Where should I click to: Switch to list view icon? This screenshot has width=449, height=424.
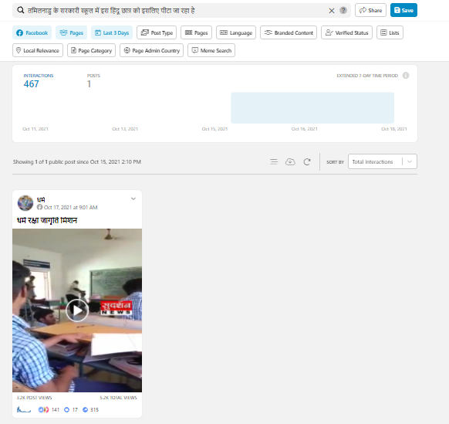[x=274, y=161]
